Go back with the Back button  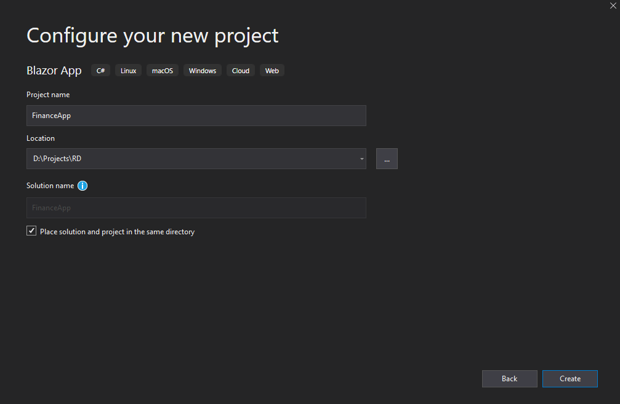(x=509, y=379)
